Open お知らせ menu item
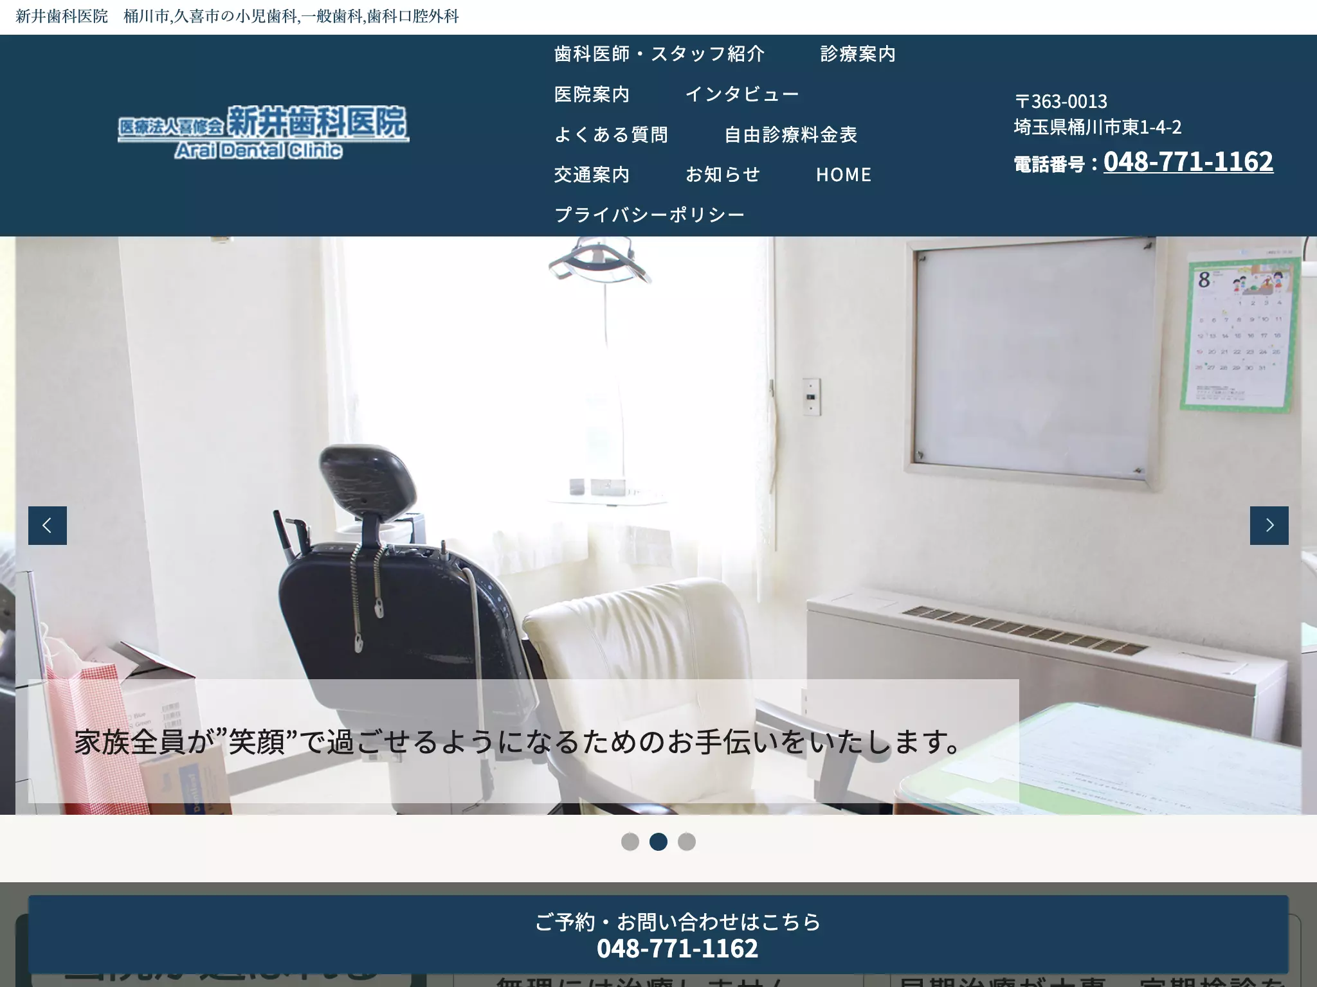 click(723, 175)
